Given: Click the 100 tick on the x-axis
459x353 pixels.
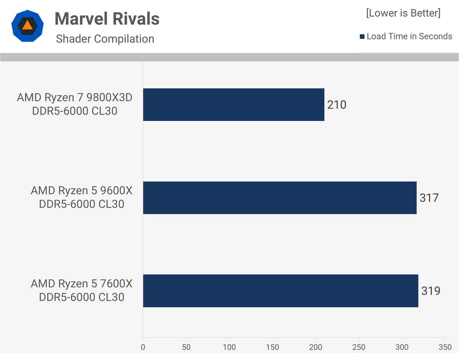Looking at the screenshot, I should (229, 347).
